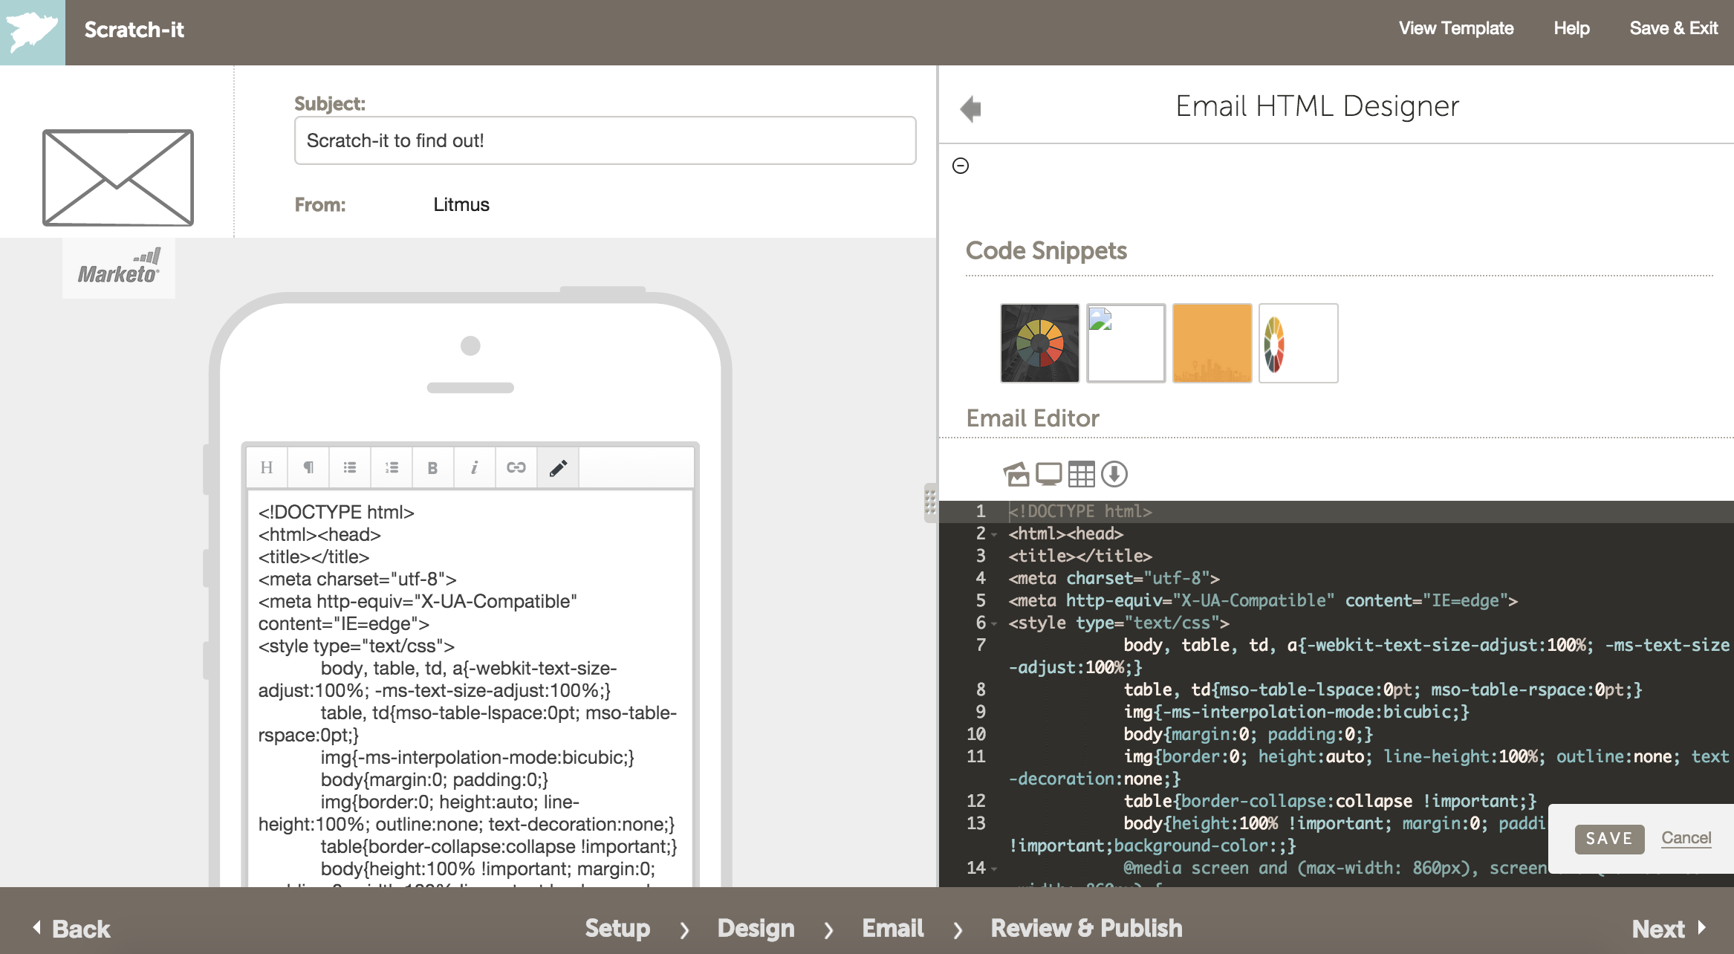Toggle the minus/collapse icon below back arrow

click(x=961, y=164)
